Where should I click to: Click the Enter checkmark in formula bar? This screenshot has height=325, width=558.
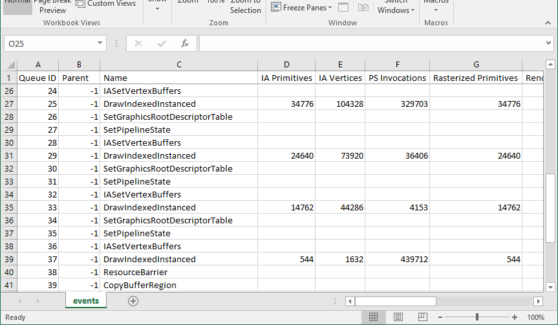pyautogui.click(x=161, y=43)
